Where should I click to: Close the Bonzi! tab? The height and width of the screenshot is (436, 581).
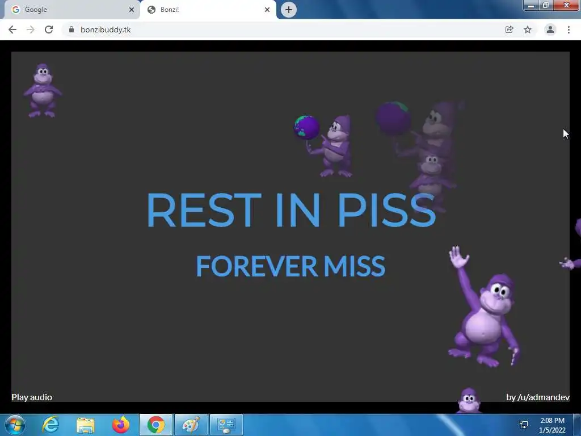(x=267, y=10)
